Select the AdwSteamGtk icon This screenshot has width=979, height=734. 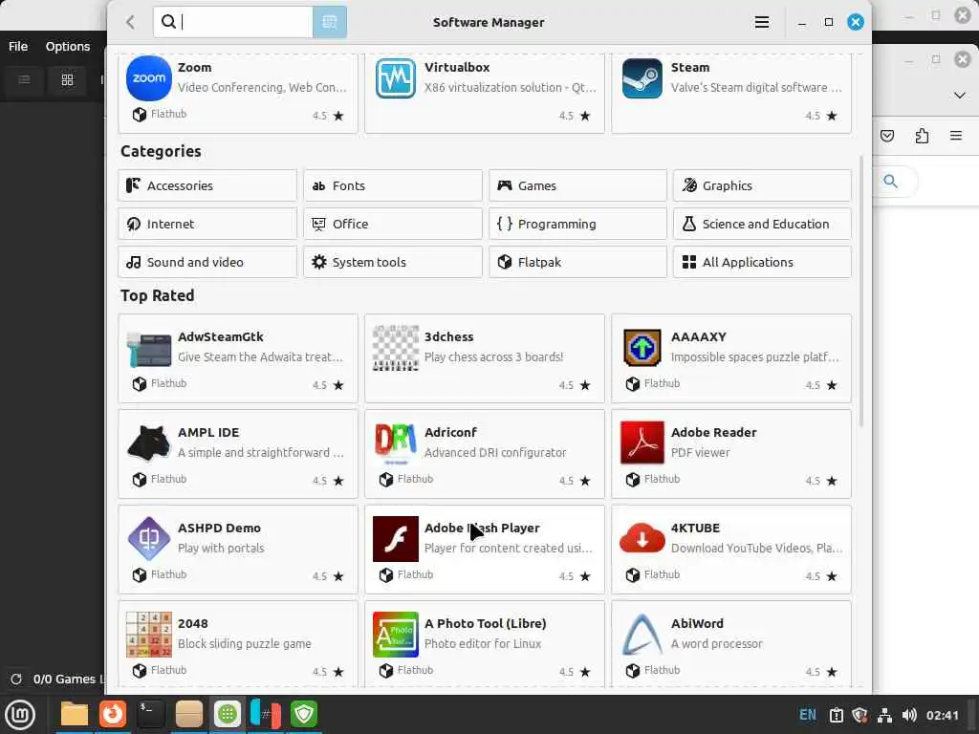(x=148, y=348)
